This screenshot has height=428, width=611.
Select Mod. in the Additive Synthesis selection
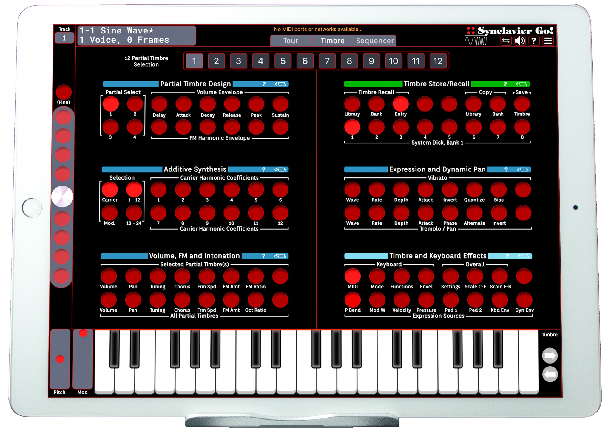click(x=109, y=213)
